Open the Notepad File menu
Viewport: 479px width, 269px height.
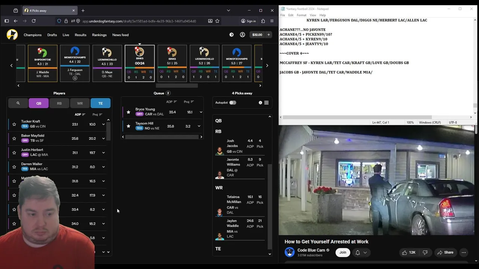click(283, 15)
